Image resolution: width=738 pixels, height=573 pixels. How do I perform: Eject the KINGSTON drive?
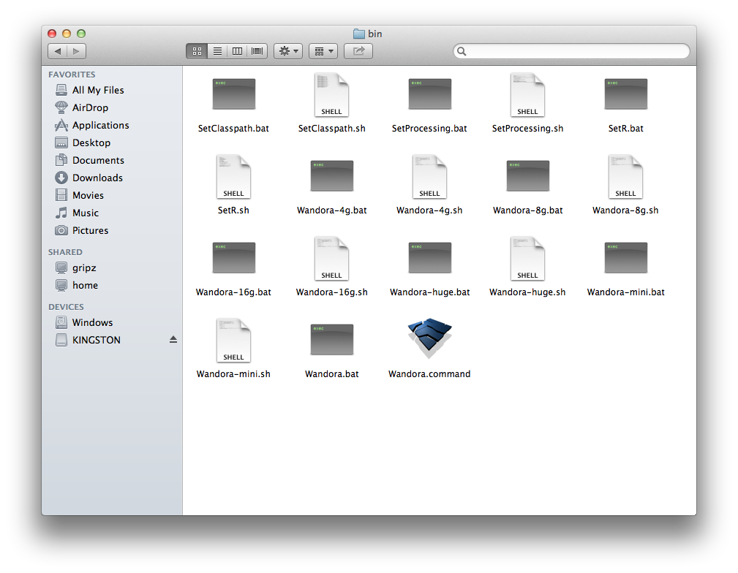point(173,340)
